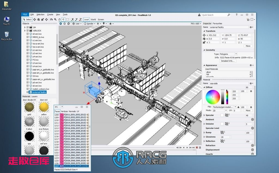
Task: Click the rectangular marquee selection icon
Action: point(68,19)
